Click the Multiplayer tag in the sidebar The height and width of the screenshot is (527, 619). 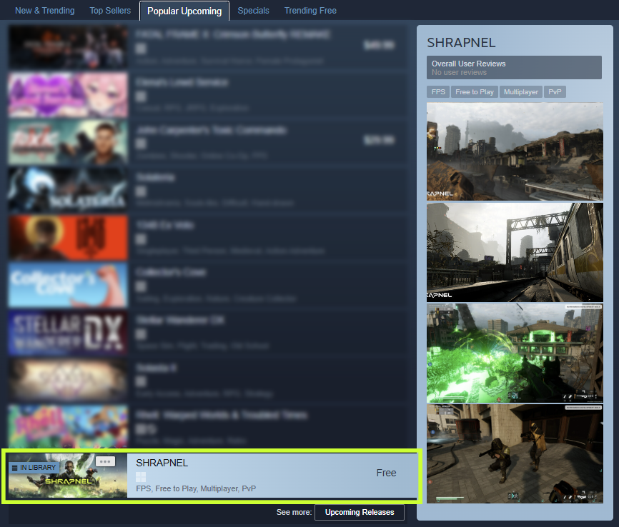tap(520, 91)
